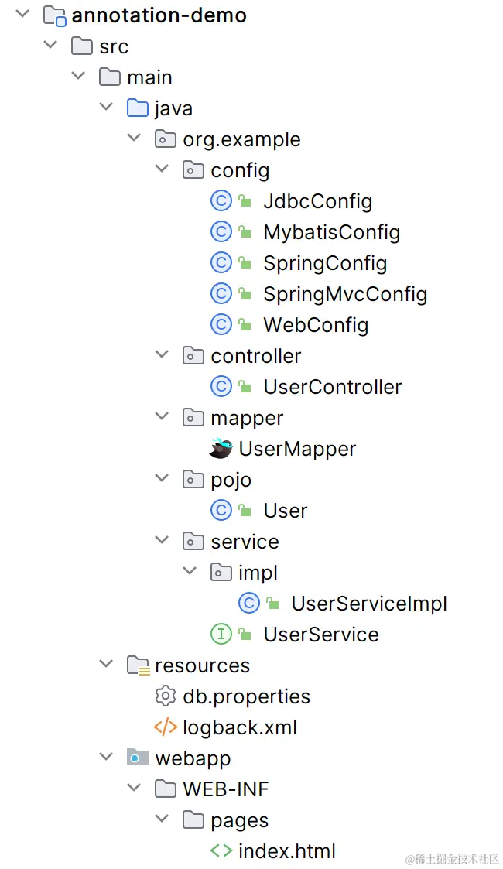Collapse the impl package

pyautogui.click(x=190, y=571)
